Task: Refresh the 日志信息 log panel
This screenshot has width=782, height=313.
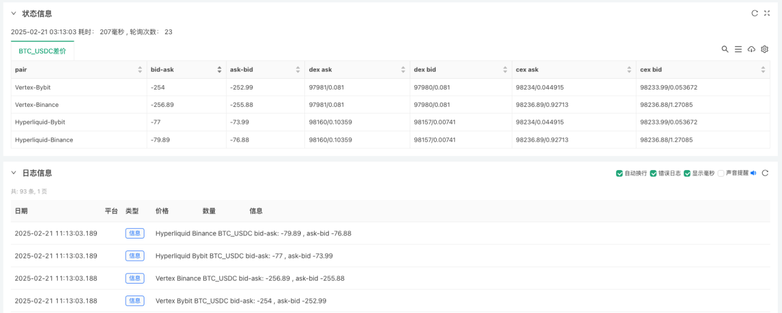Action: (765, 173)
